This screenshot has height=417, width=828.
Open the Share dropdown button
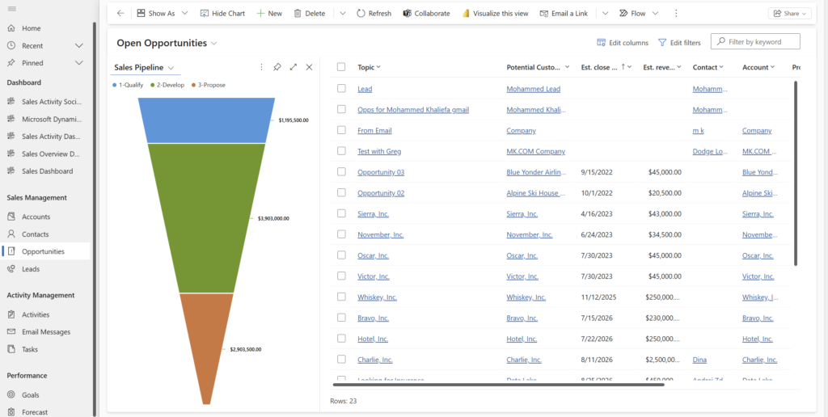[x=789, y=13]
